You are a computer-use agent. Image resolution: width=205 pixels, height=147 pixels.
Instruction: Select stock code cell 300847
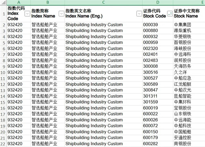[x=158, y=90]
